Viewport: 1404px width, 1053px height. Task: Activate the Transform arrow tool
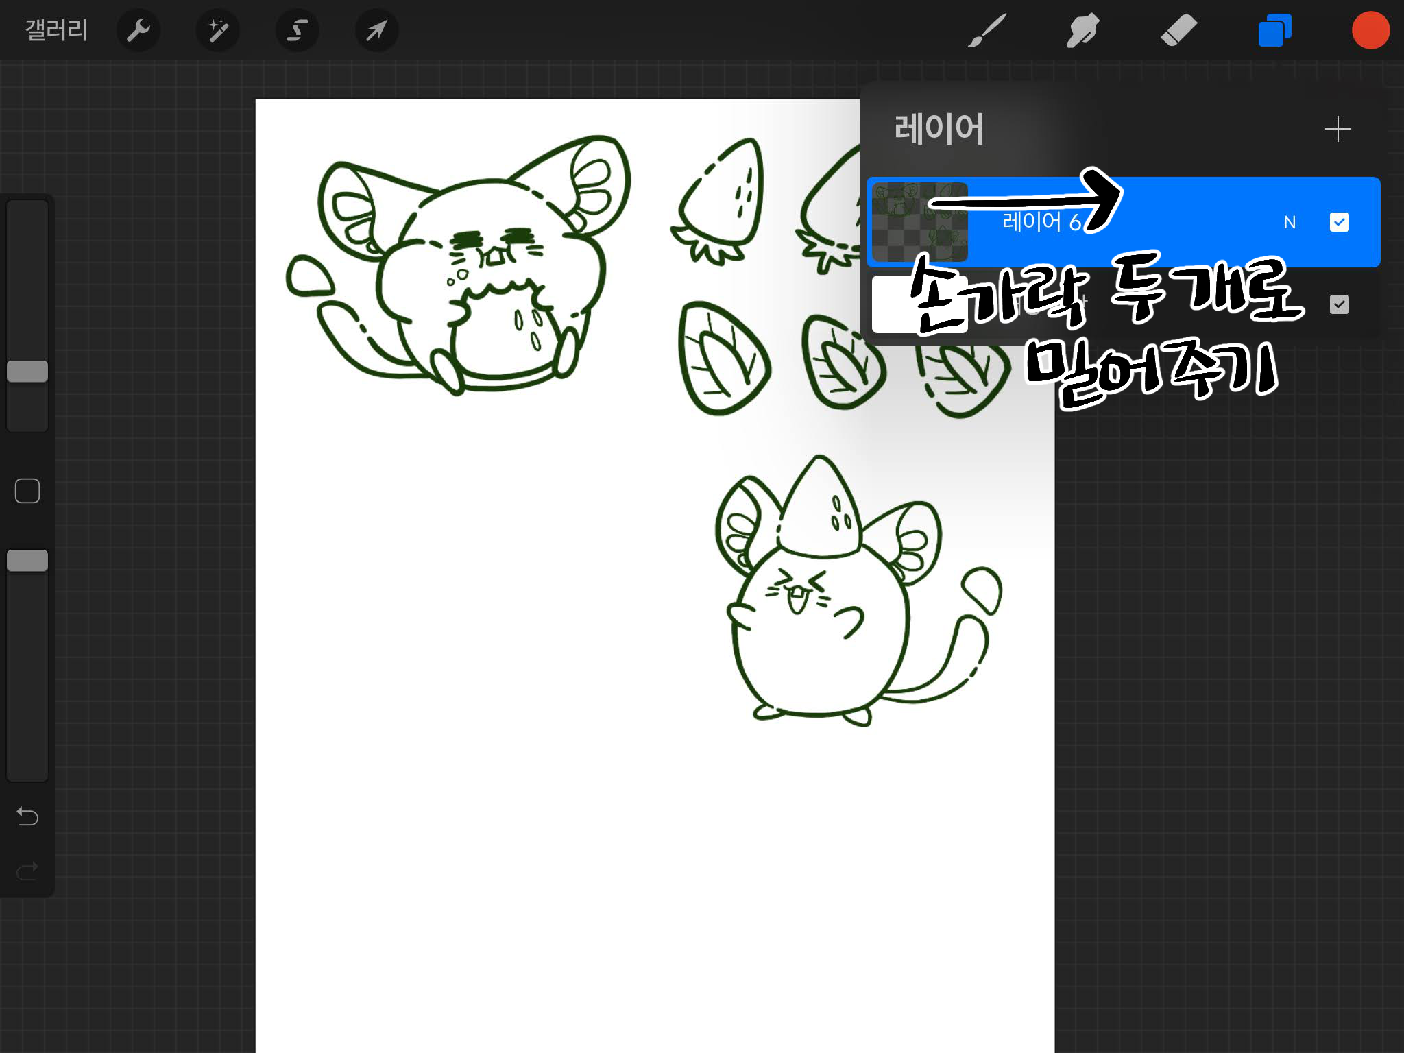(x=376, y=30)
